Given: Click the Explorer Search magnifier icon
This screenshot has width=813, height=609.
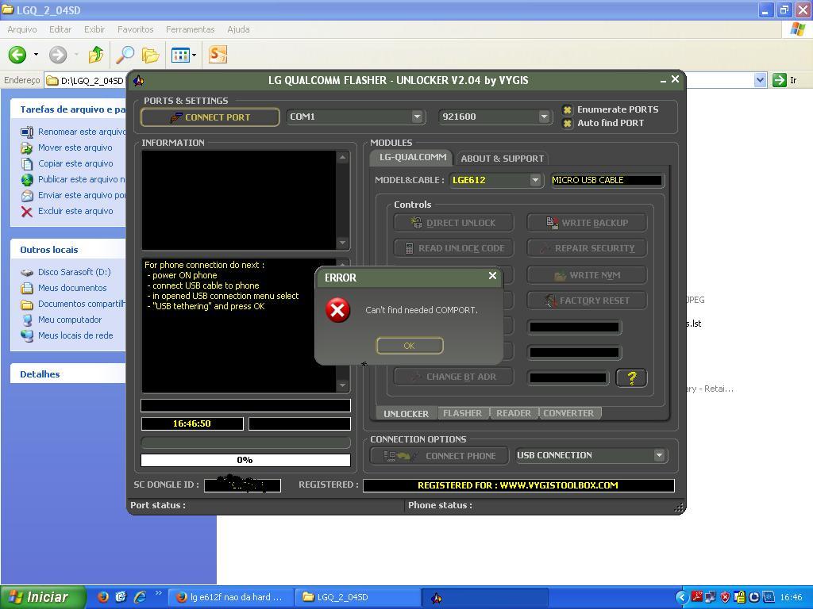Looking at the screenshot, I should (125, 55).
